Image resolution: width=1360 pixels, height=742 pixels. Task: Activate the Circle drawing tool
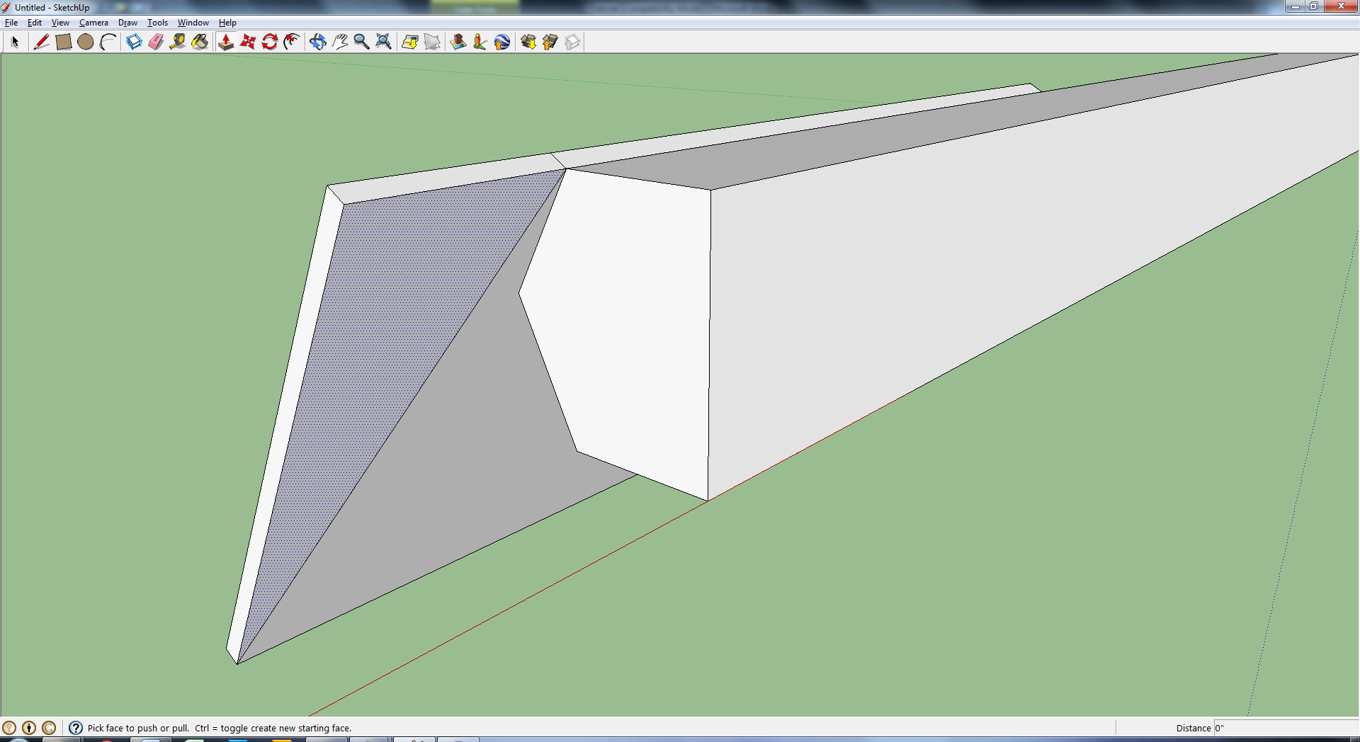(x=86, y=42)
